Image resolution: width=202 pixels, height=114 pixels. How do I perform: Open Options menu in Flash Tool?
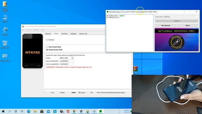coord(29,30)
